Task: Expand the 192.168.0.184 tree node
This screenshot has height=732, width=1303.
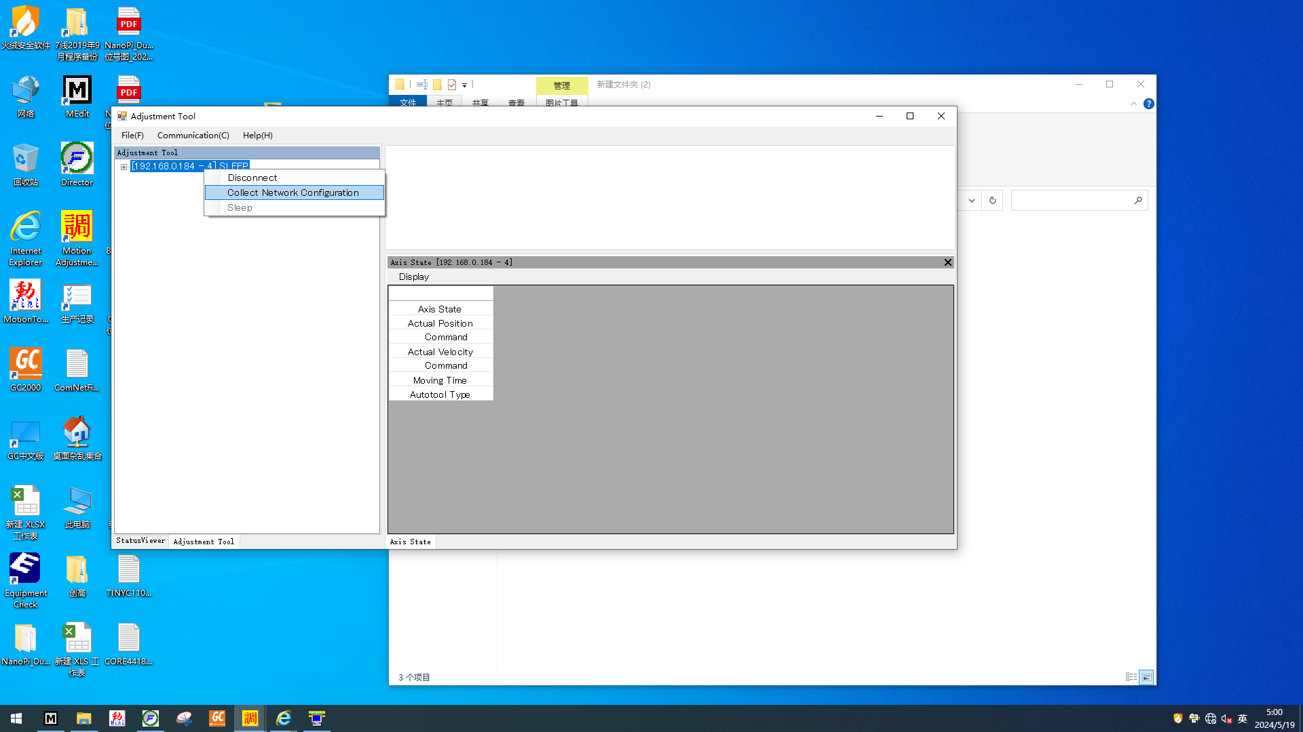Action: (124, 167)
